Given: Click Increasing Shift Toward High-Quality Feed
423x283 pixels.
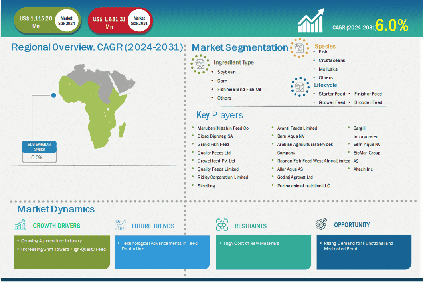Looking at the screenshot, I should [x=63, y=249].
